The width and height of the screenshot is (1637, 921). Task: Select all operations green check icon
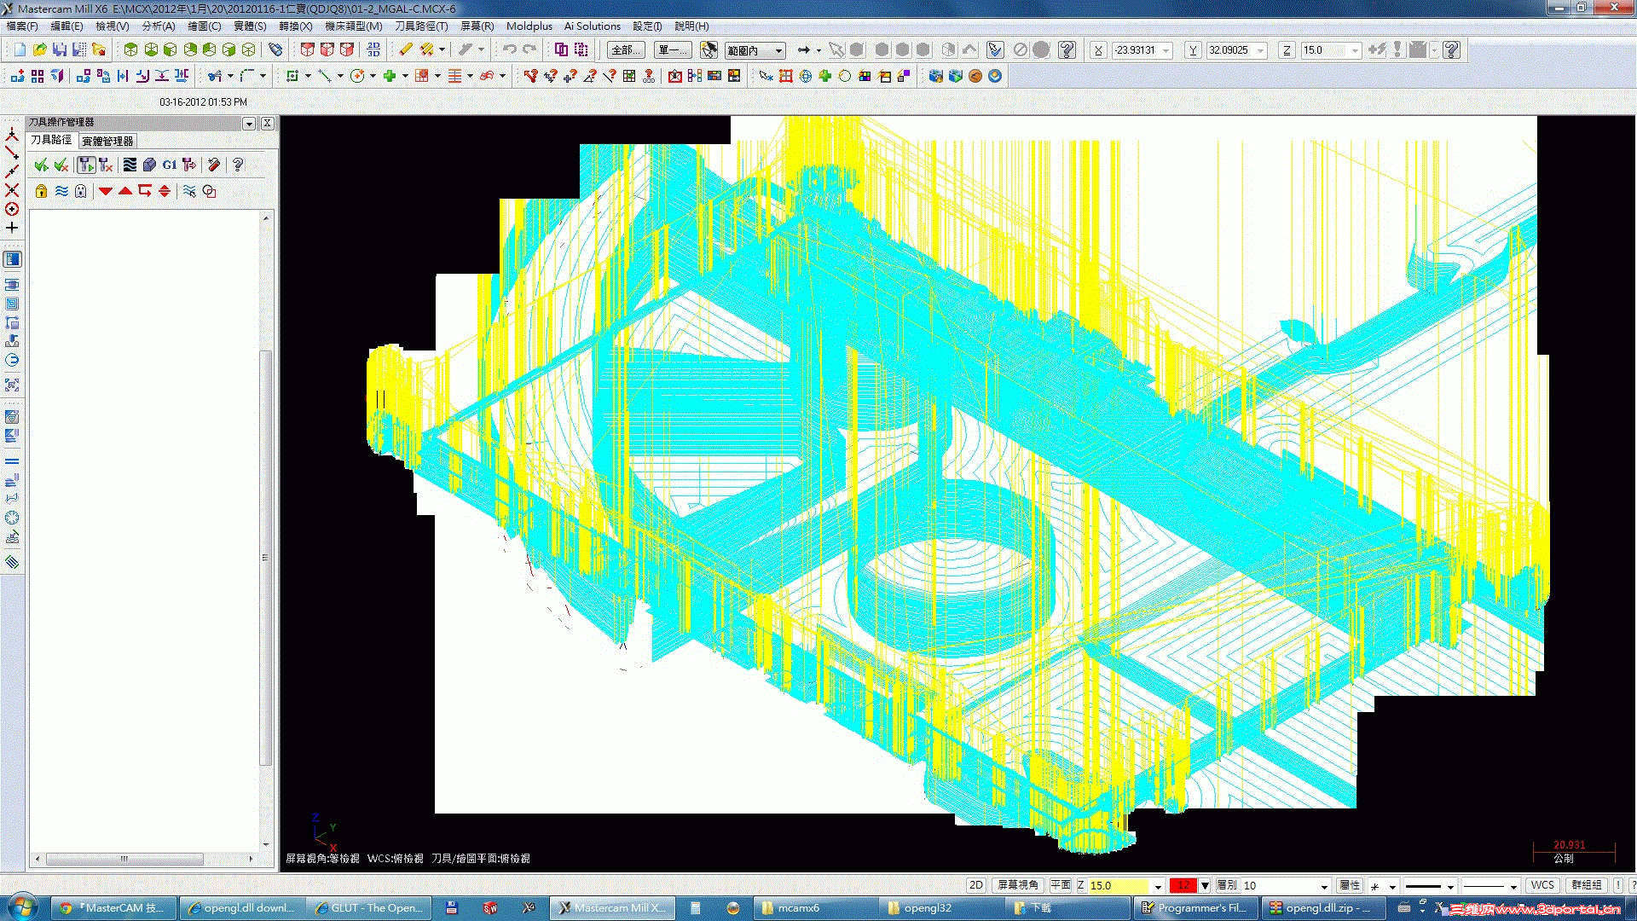[40, 165]
